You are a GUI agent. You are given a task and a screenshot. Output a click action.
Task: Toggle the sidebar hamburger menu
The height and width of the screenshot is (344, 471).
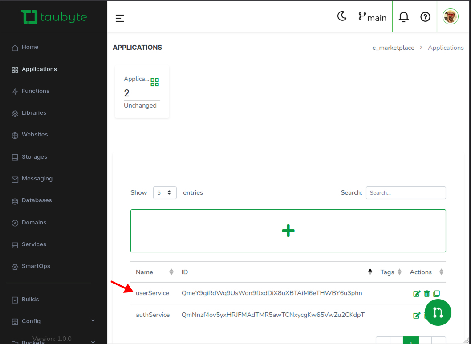click(120, 18)
